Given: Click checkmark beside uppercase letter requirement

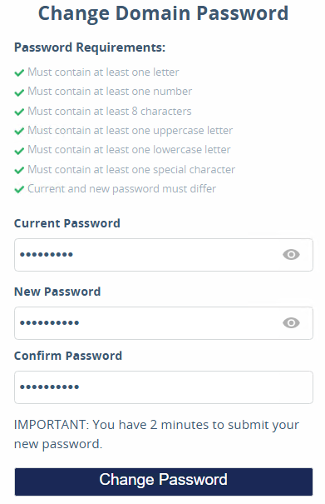Looking at the screenshot, I should 19,131.
